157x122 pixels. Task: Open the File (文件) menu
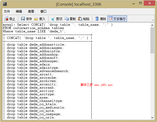click(x=7, y=11)
